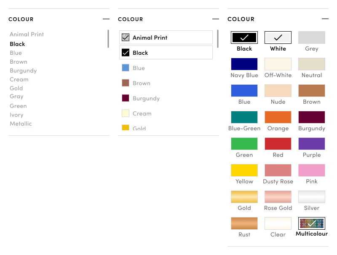Collapse the left COLOUR filter panel
The height and width of the screenshot is (255, 337).
tap(106, 19)
